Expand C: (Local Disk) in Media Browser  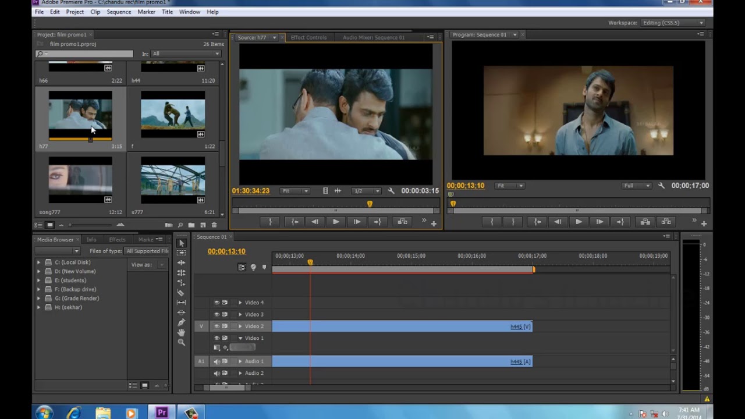pyautogui.click(x=39, y=262)
